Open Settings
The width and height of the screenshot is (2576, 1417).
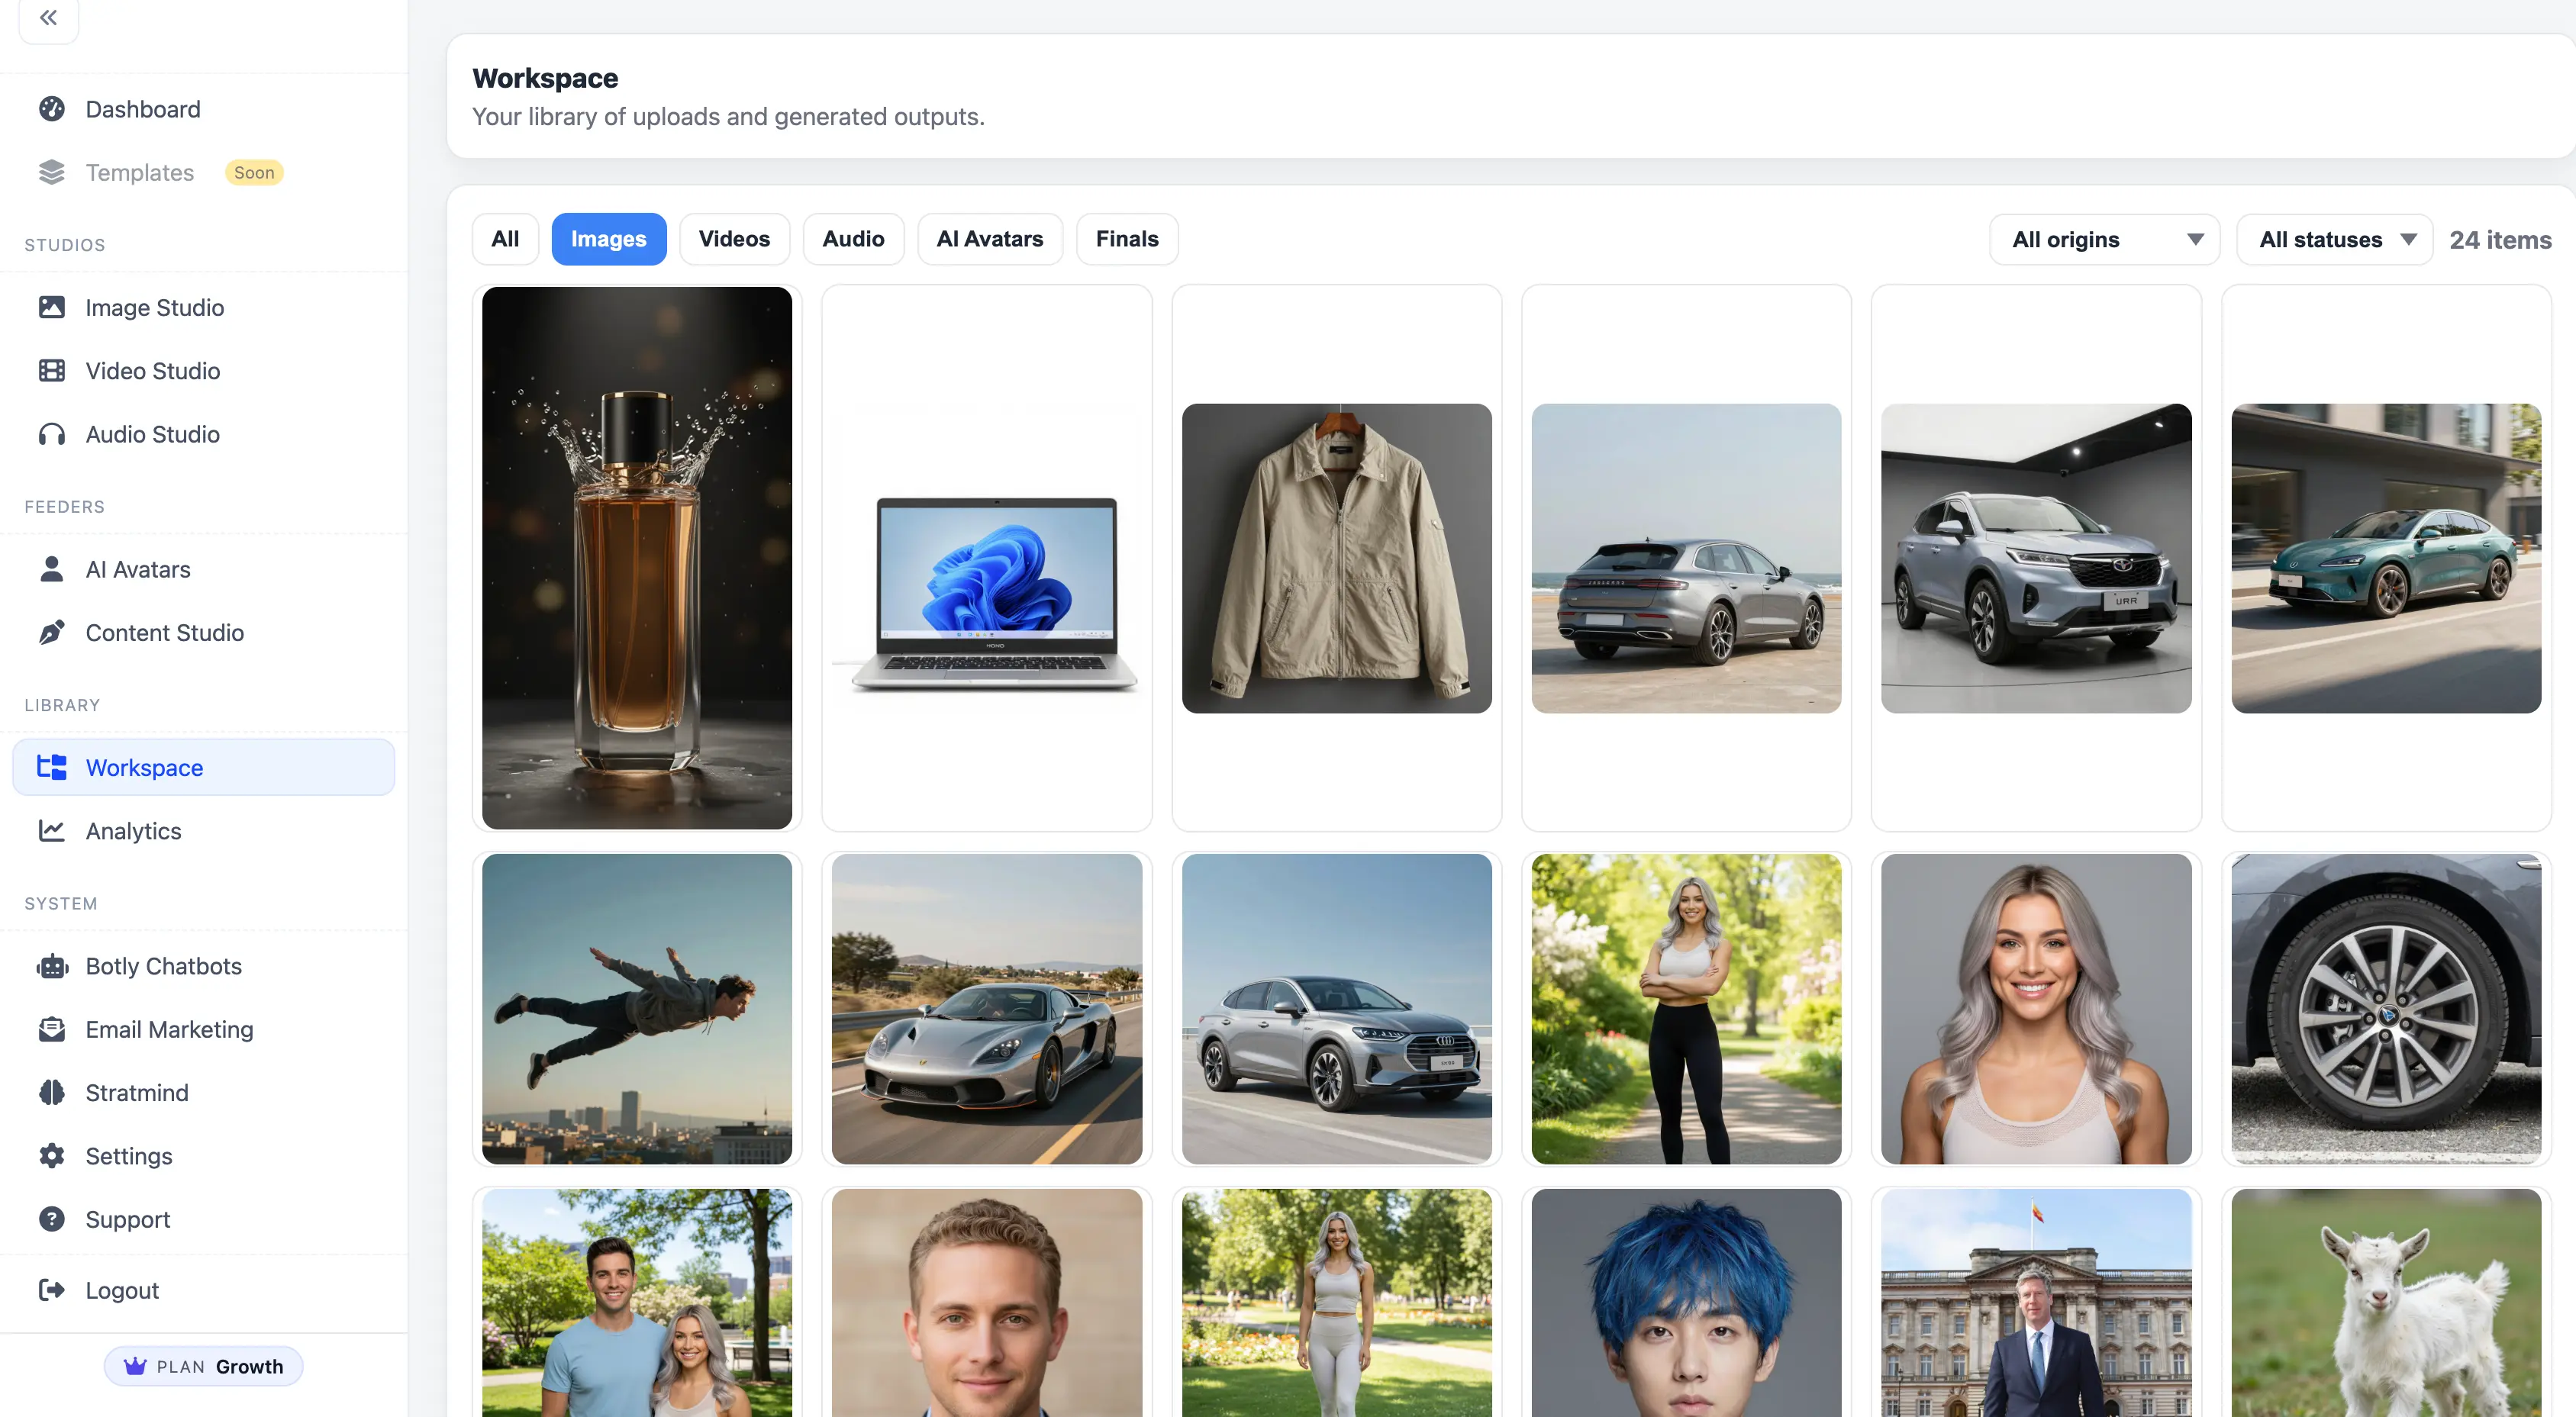pos(128,1155)
